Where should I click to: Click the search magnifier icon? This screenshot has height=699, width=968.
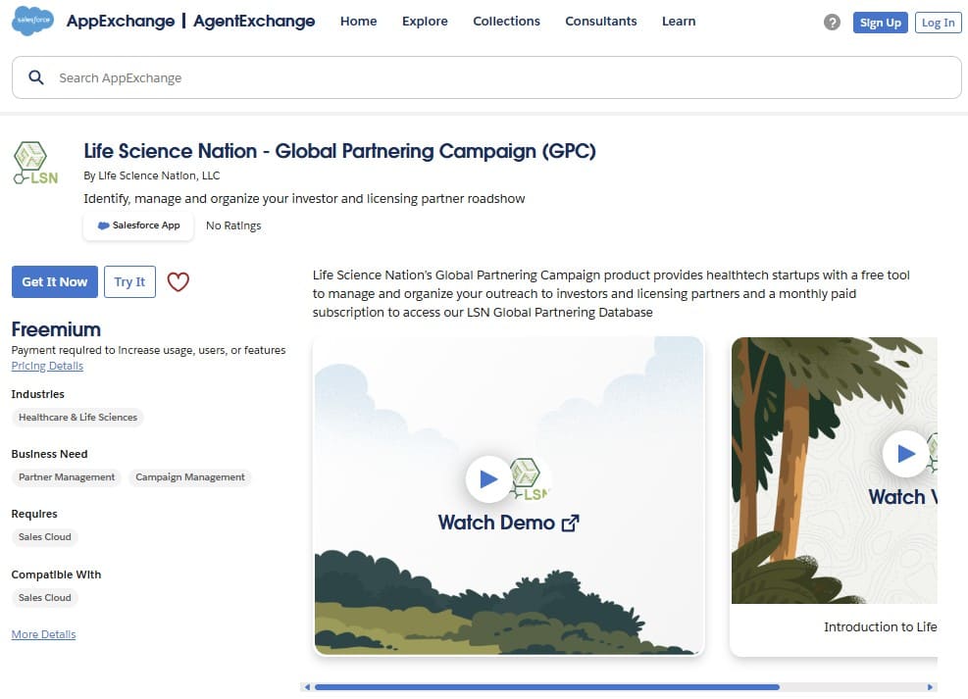pos(36,77)
